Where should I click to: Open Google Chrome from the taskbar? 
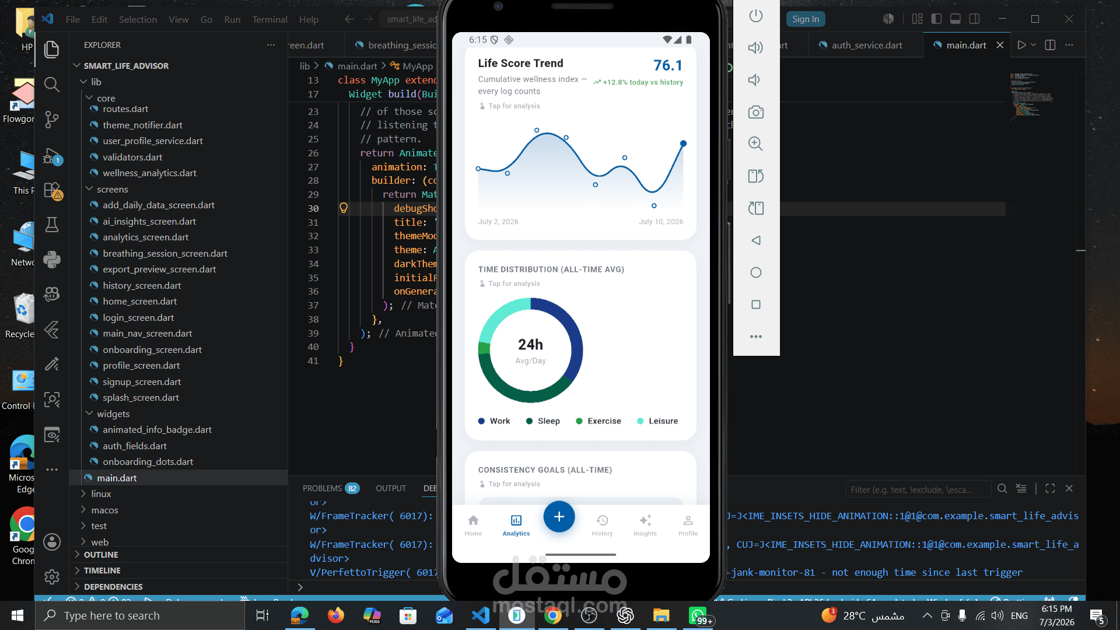[x=552, y=615]
